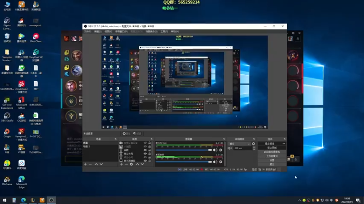This screenshot has height=204, width=364.
Task: Click the 300 ms duration field
Action: tap(243, 148)
